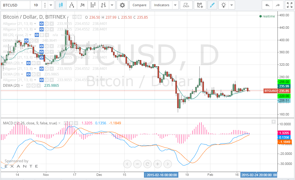Click the blue 2015-02-16 timeline marker

161,175
